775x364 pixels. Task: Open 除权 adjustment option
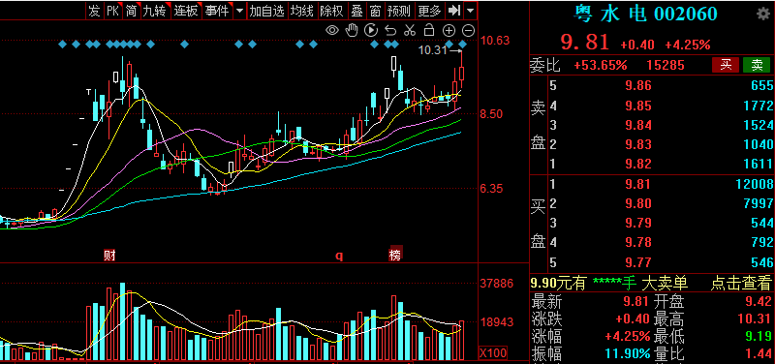(331, 11)
